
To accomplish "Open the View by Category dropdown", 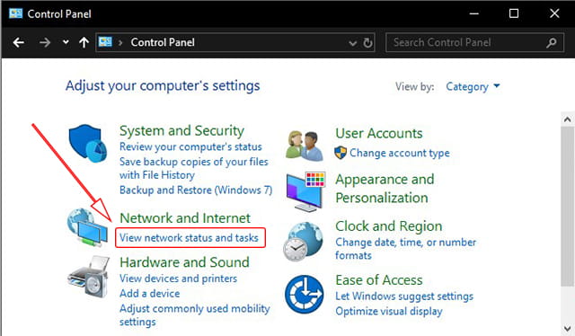I will (473, 86).
